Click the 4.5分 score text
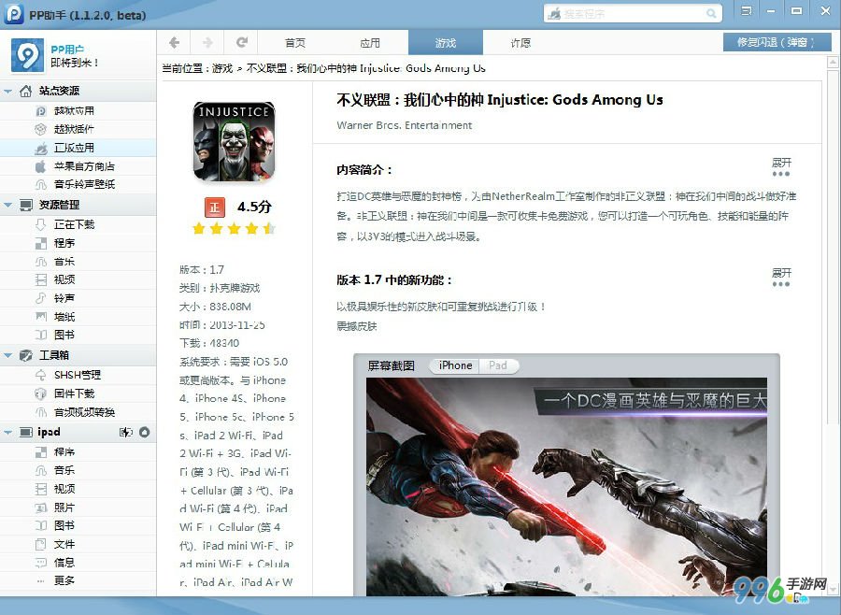The height and width of the screenshot is (615, 841). point(254,207)
